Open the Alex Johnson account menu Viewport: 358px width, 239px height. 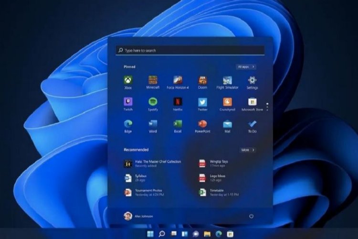[x=138, y=216]
